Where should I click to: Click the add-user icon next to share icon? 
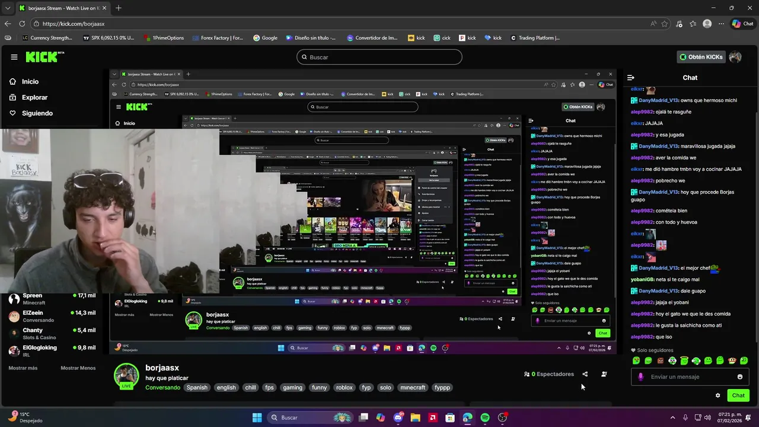[604, 374]
